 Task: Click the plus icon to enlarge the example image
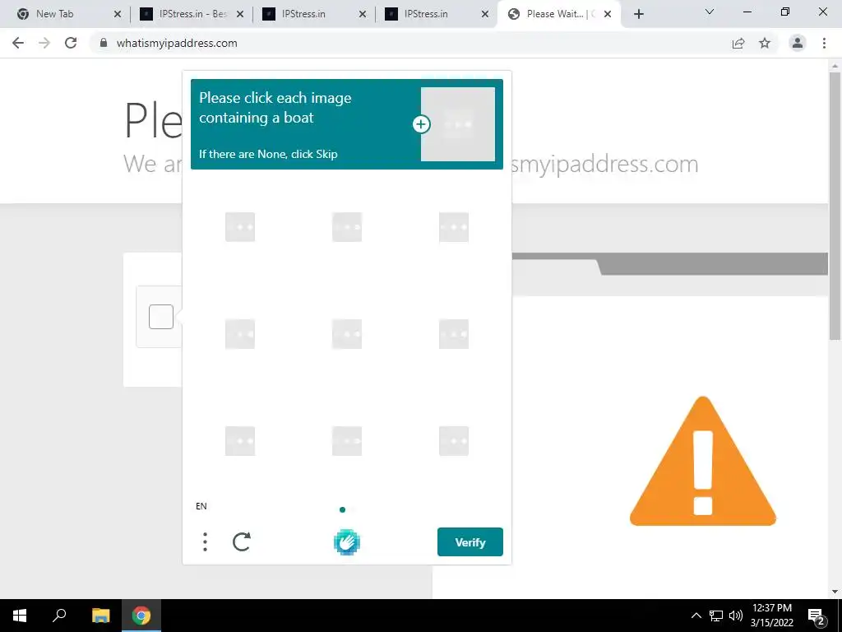421,124
